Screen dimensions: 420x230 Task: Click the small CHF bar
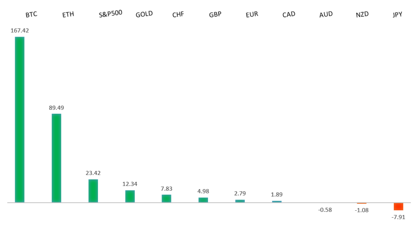(x=167, y=198)
